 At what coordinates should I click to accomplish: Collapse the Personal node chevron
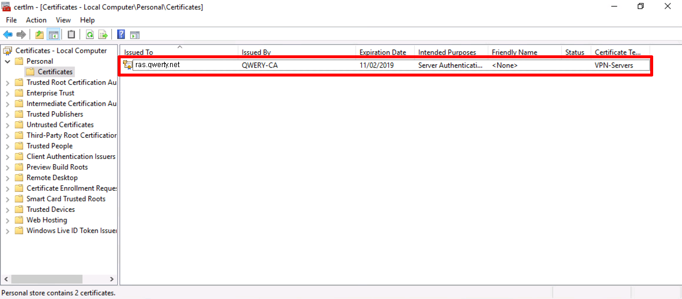pos(8,61)
